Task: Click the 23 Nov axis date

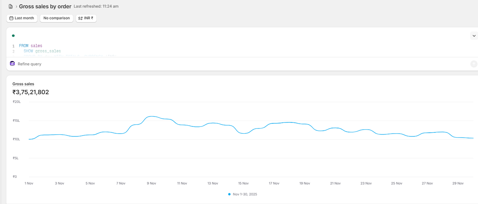Action: 366,183
